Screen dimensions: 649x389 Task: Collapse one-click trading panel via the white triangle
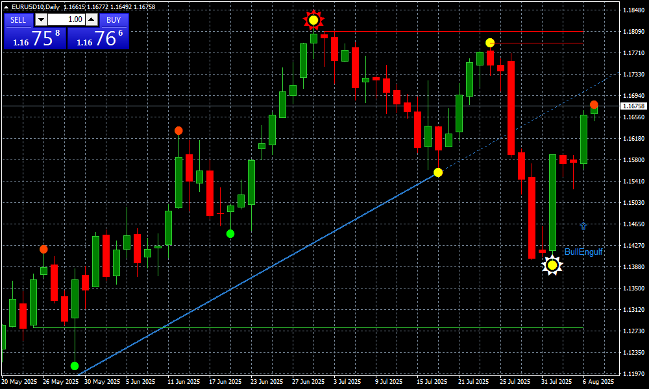click(6, 6)
